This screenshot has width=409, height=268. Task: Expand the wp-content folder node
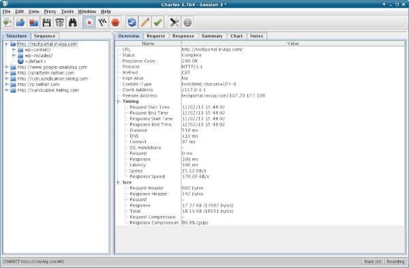click(14, 50)
